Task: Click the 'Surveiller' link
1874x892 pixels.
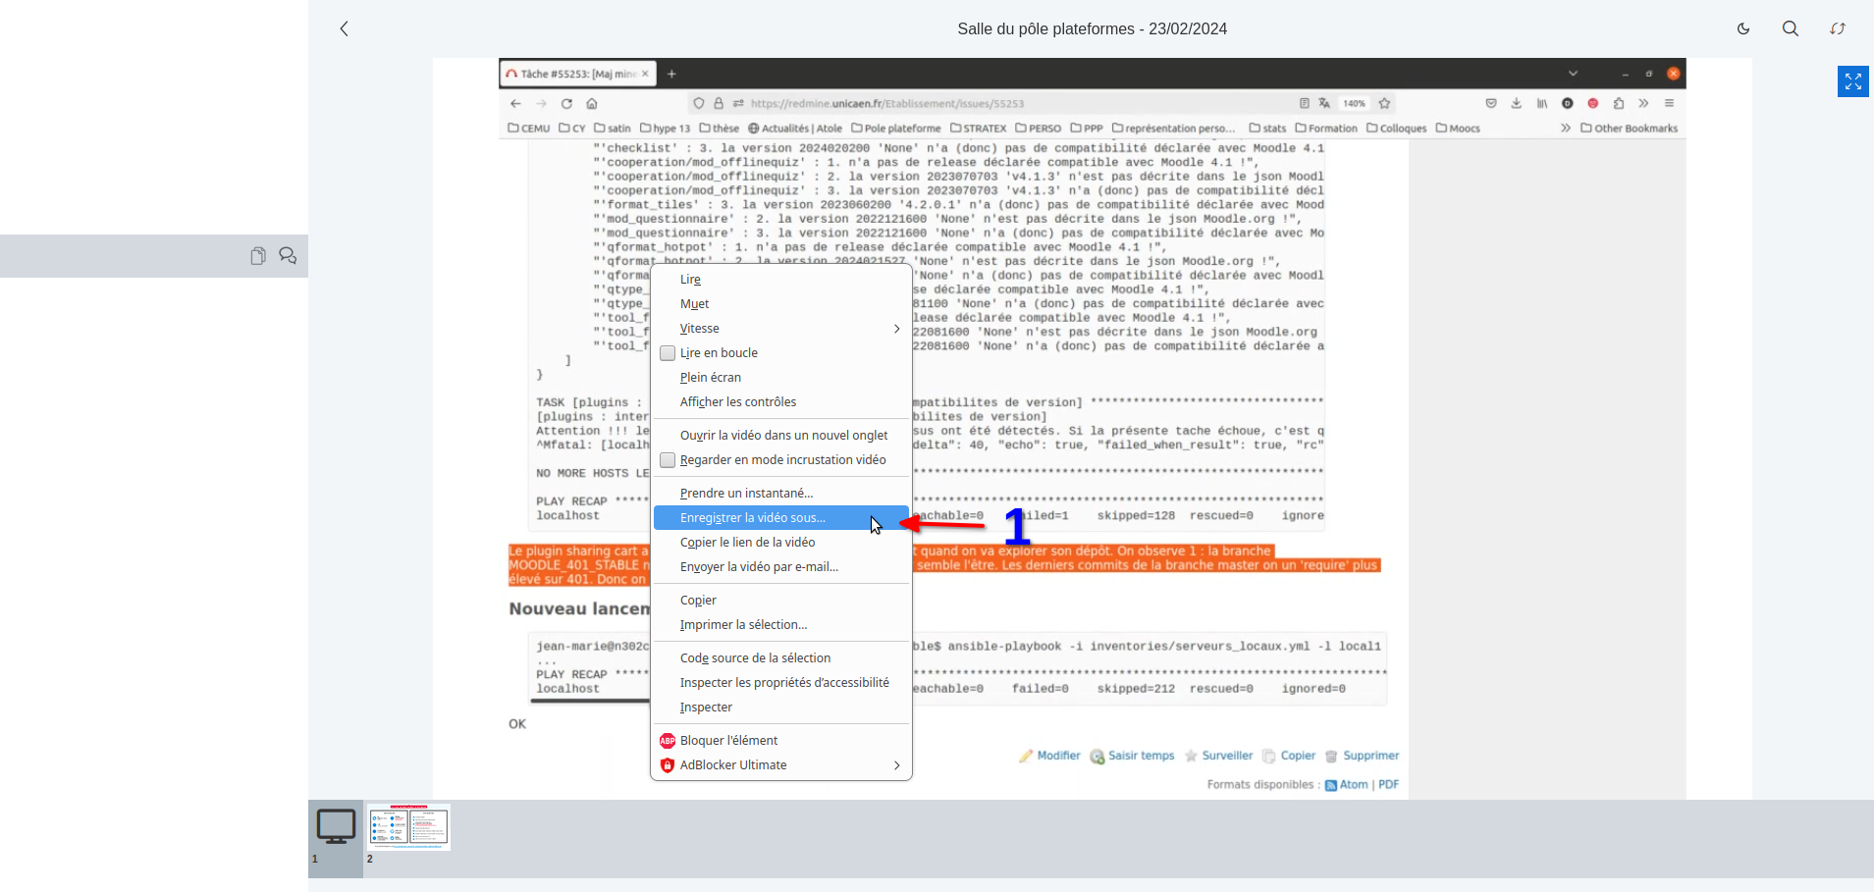Action: click(1227, 756)
